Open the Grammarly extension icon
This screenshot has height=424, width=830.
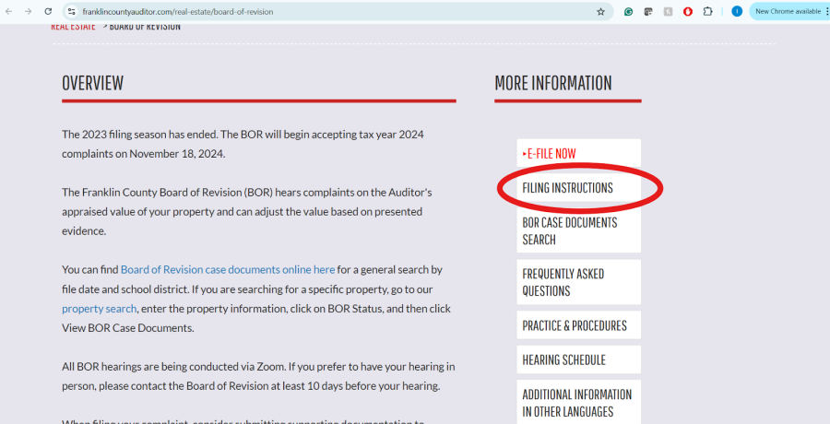point(628,12)
